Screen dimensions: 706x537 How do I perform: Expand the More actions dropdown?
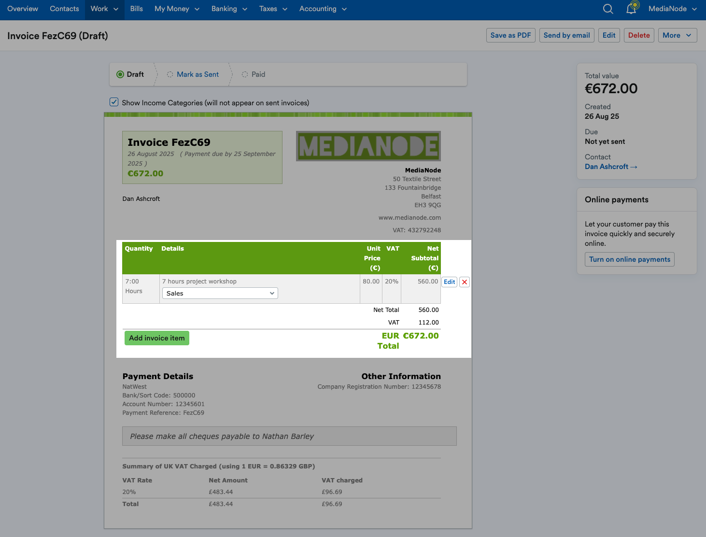tap(678, 35)
